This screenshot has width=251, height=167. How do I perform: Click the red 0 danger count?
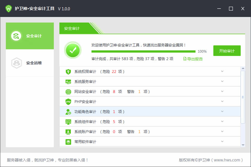114,132
